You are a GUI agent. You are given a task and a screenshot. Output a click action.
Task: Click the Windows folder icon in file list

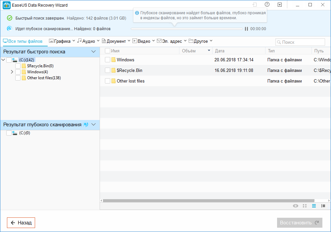tap(113, 60)
